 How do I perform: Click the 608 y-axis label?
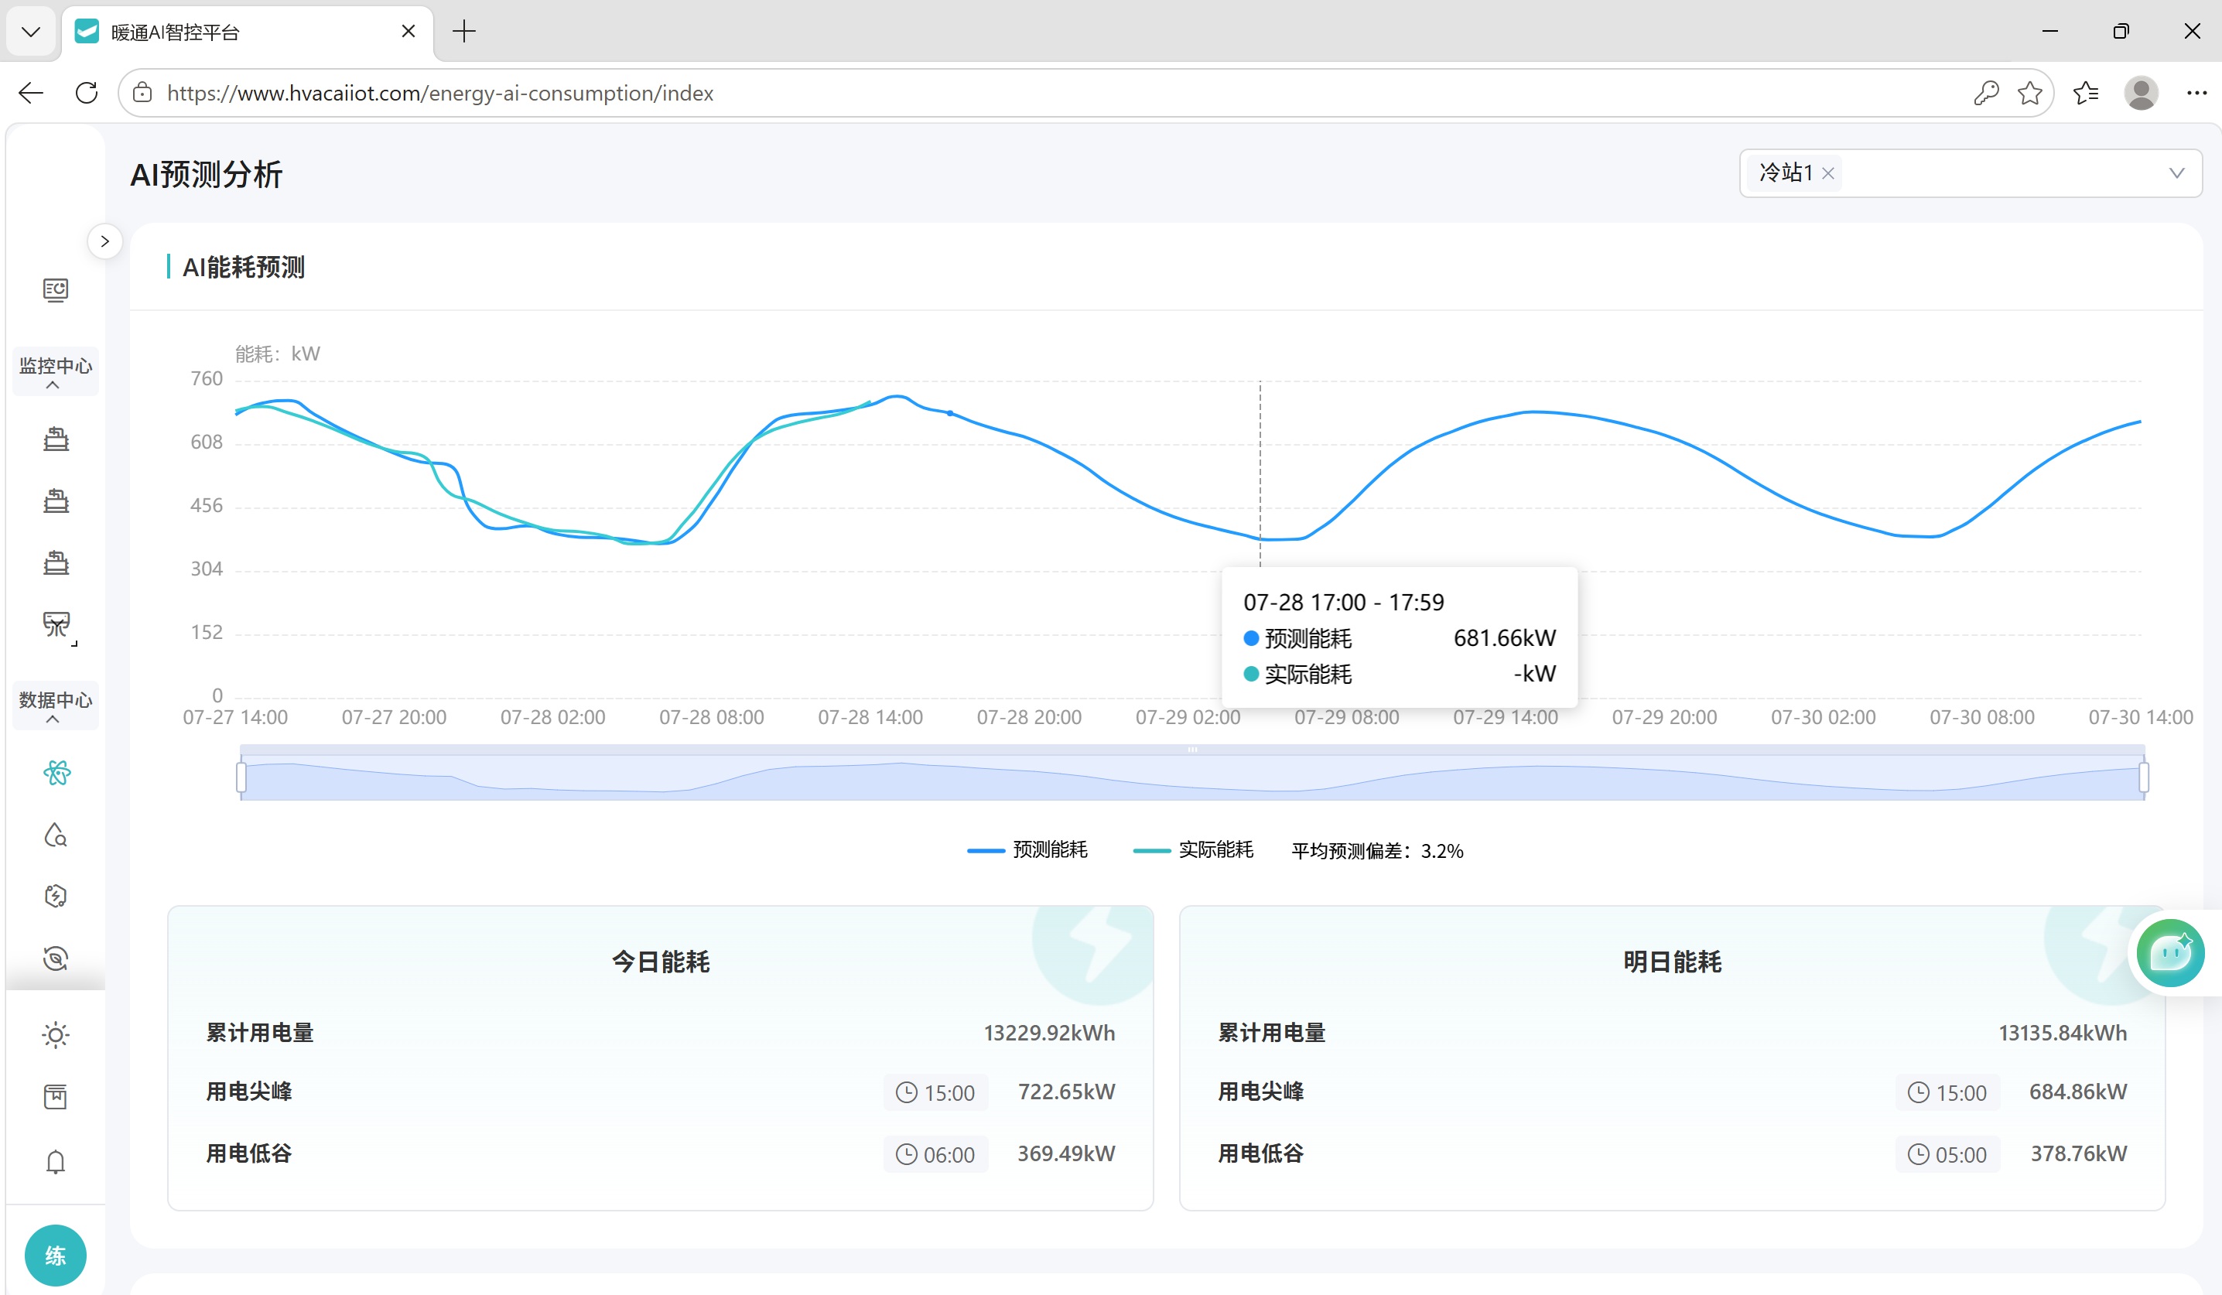point(207,442)
